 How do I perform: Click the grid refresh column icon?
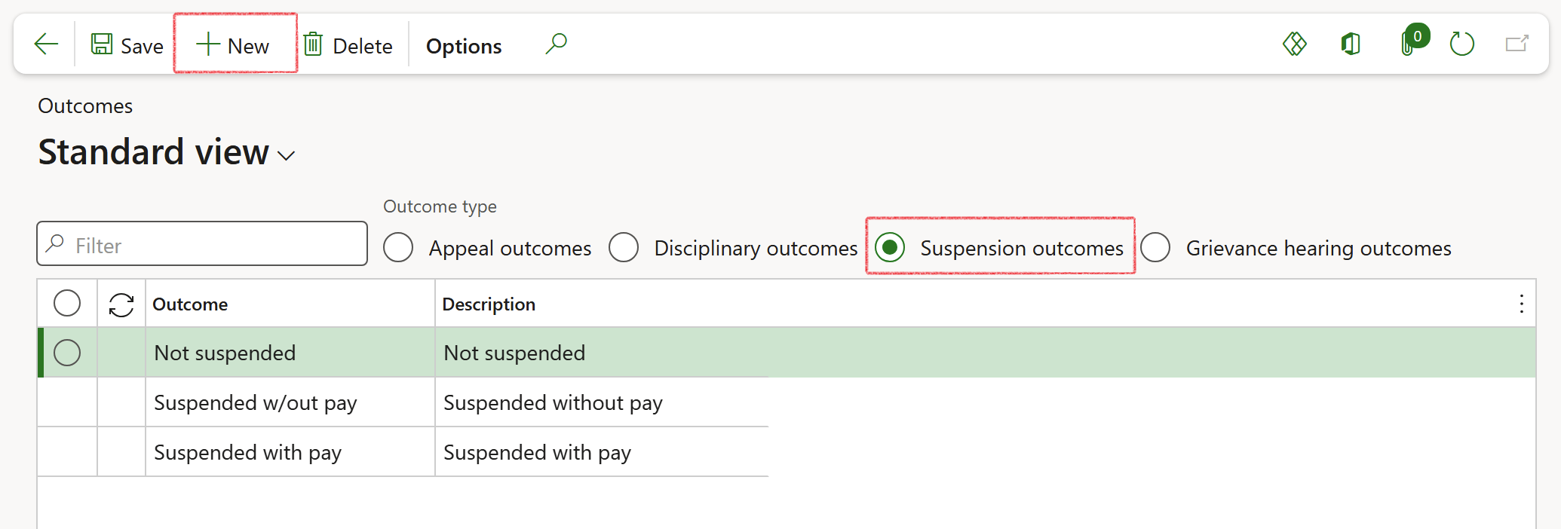(x=121, y=304)
